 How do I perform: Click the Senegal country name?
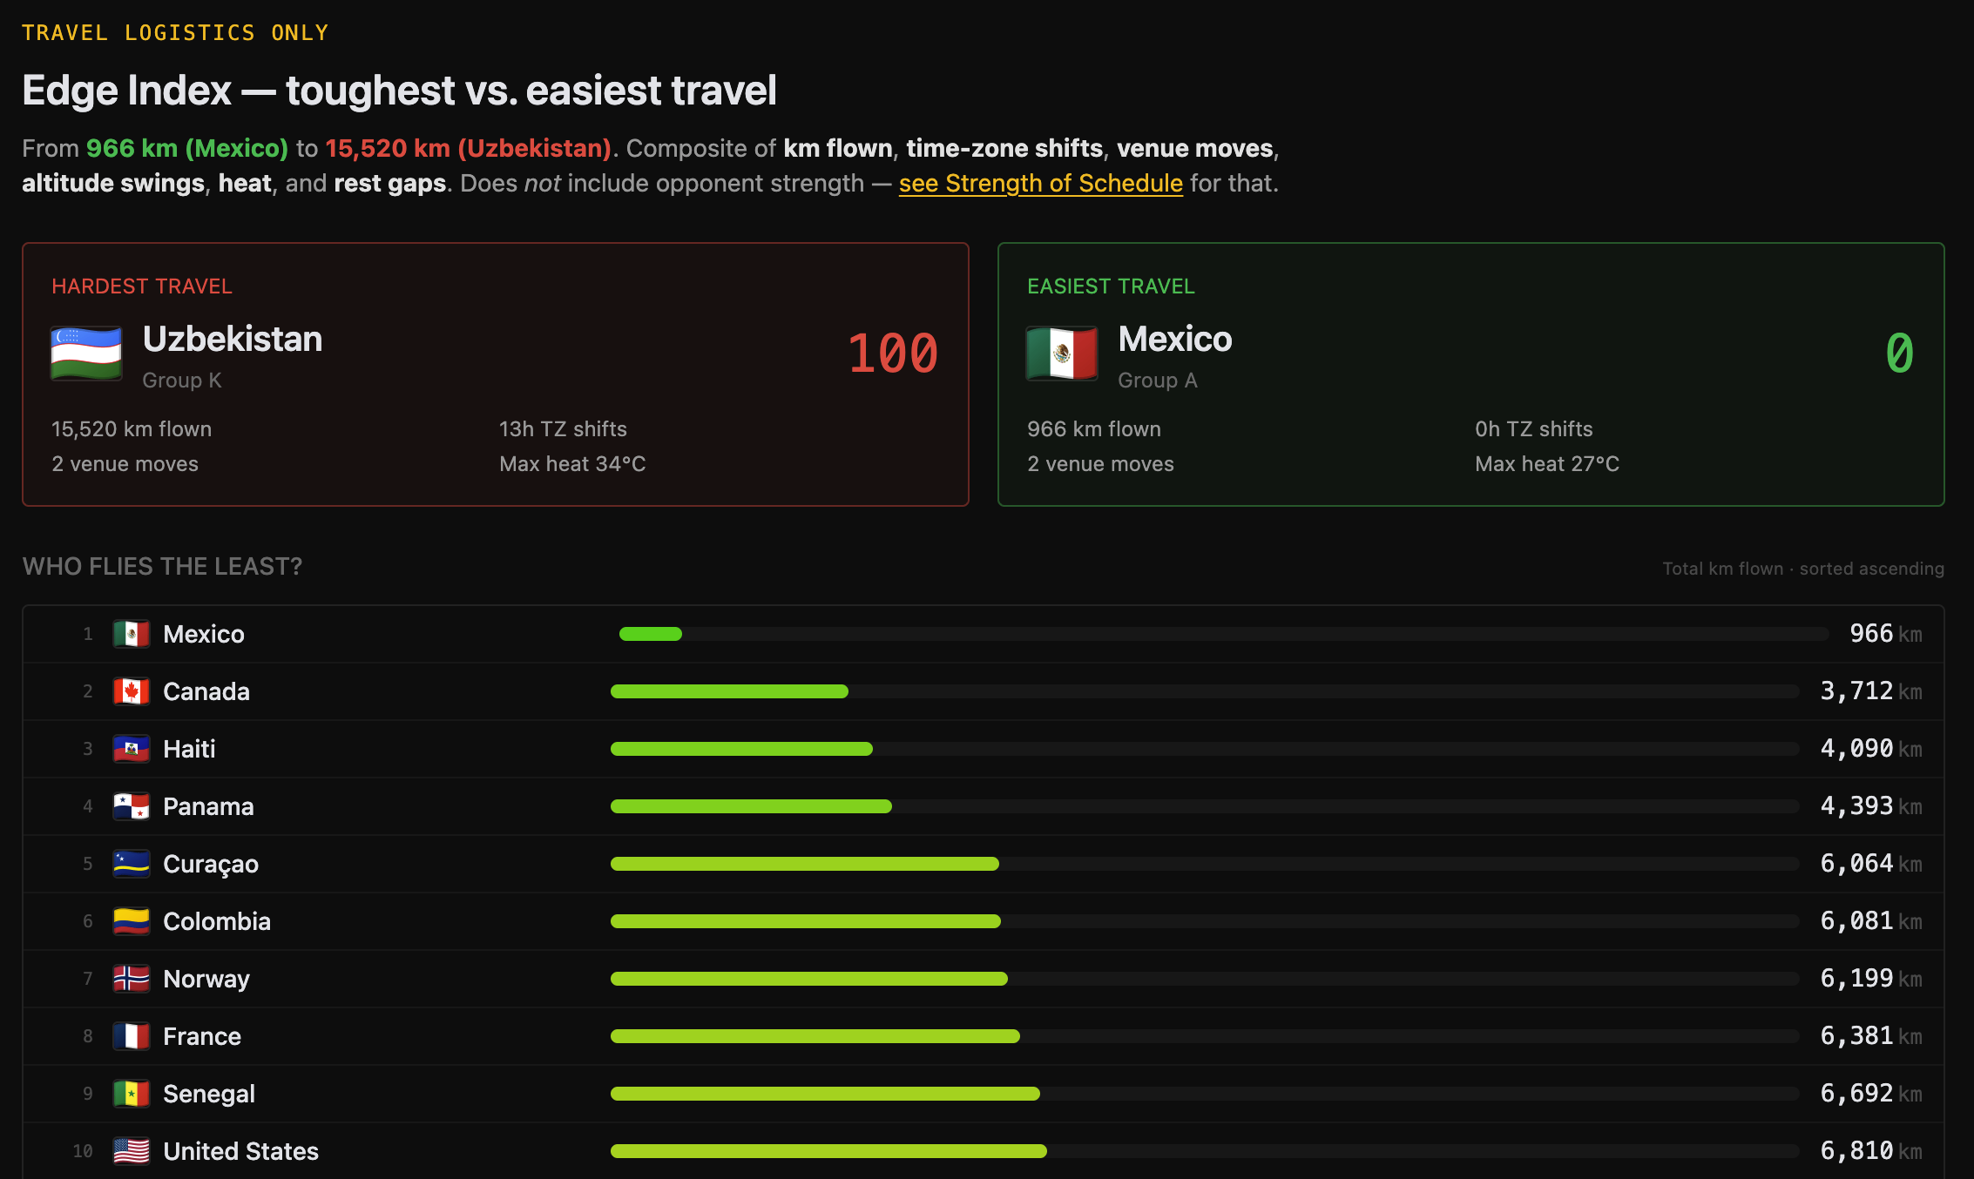(209, 1094)
